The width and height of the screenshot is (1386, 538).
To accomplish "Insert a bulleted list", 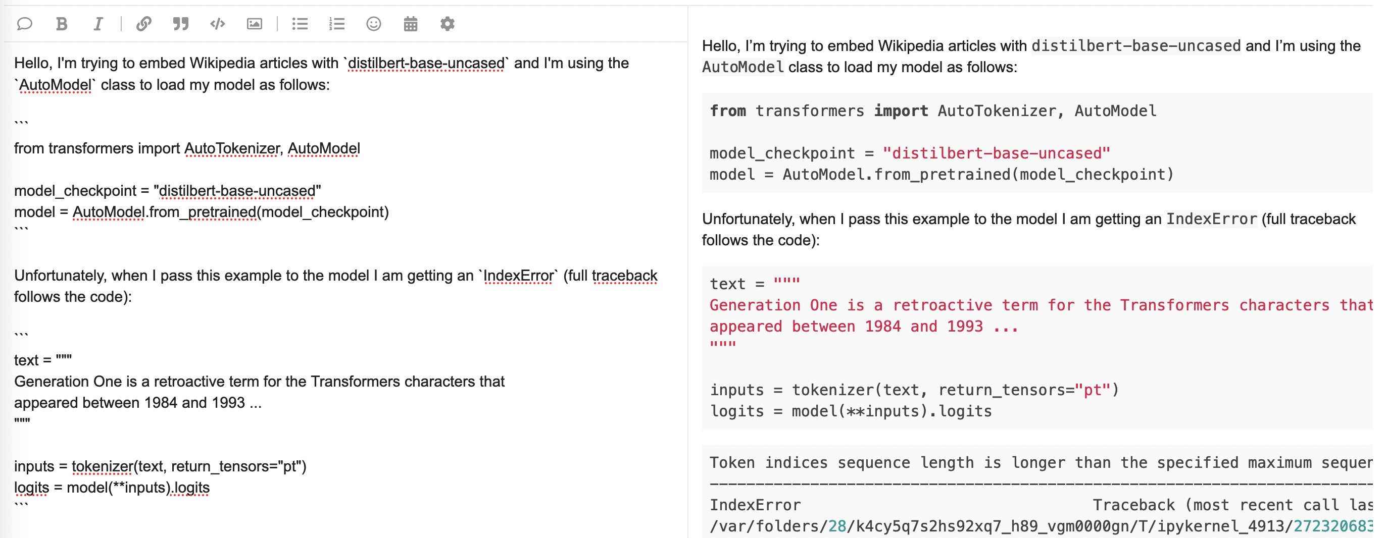I will click(300, 24).
